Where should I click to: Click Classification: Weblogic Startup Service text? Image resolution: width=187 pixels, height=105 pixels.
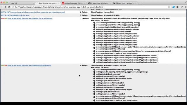point(108,65)
